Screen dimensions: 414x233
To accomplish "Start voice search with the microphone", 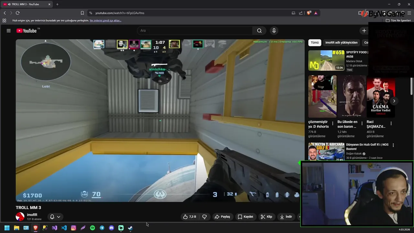I will [274, 31].
